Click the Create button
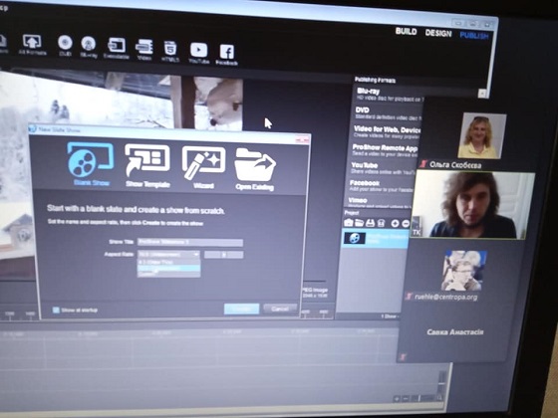Image resolution: width=558 pixels, height=418 pixels. click(241, 309)
